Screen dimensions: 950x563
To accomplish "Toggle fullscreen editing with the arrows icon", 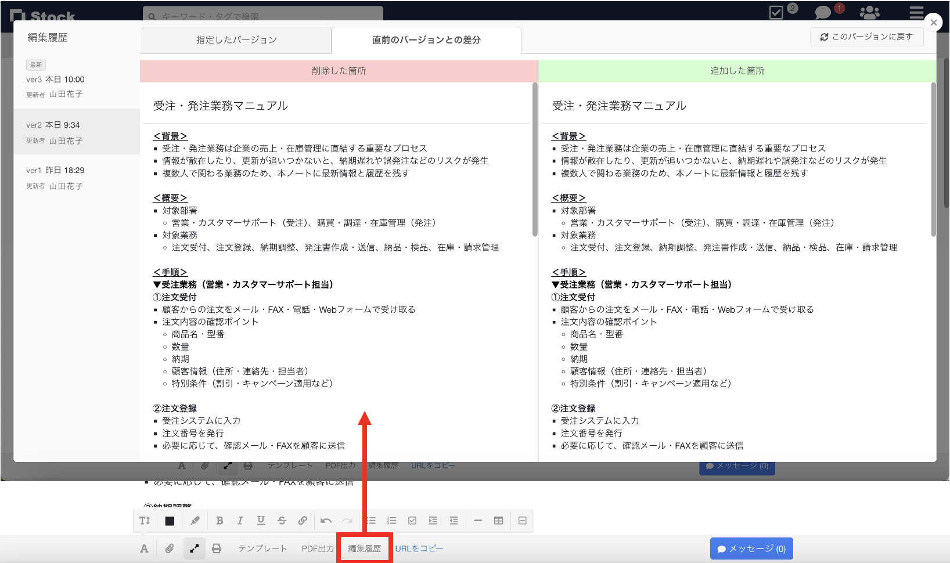I will pos(194,548).
